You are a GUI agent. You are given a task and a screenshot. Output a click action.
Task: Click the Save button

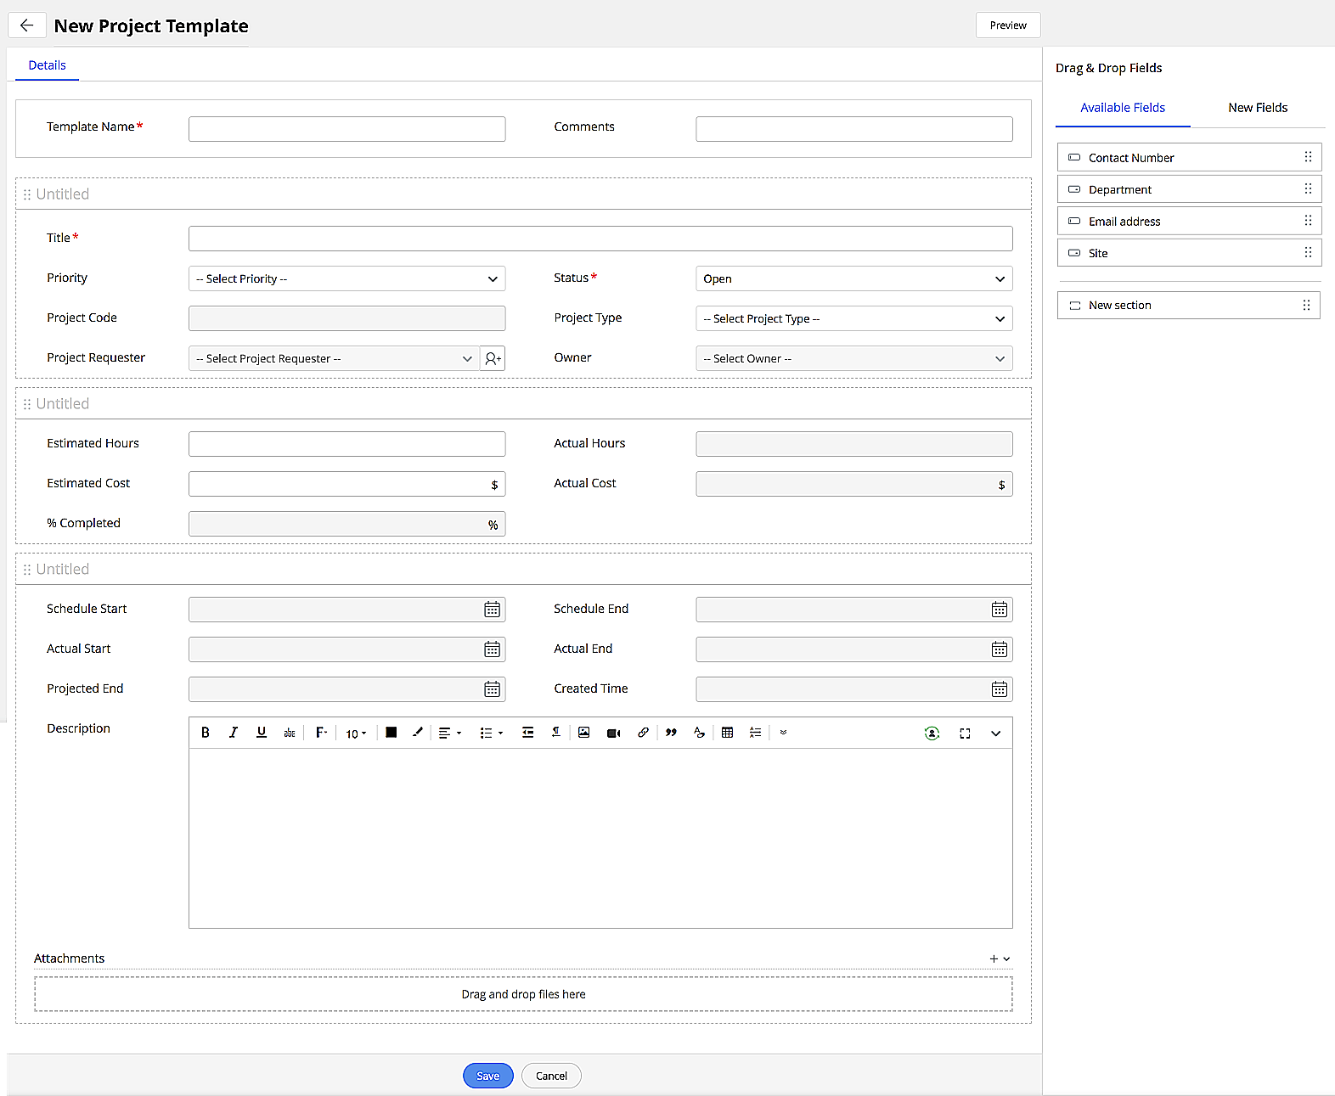tap(487, 1076)
